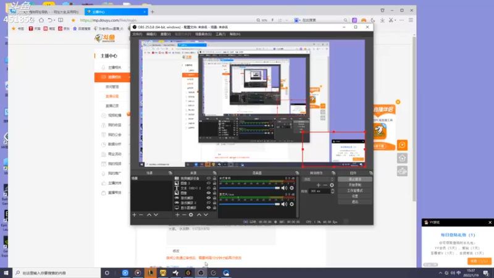Open transition properties gear icon
This screenshot has height=278, width=494.
332,185
